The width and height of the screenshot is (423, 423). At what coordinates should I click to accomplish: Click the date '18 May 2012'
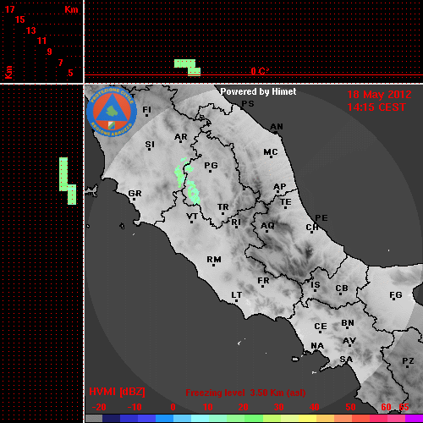(379, 95)
